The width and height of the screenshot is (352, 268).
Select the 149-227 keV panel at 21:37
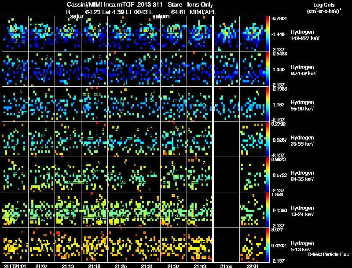point(173,34)
